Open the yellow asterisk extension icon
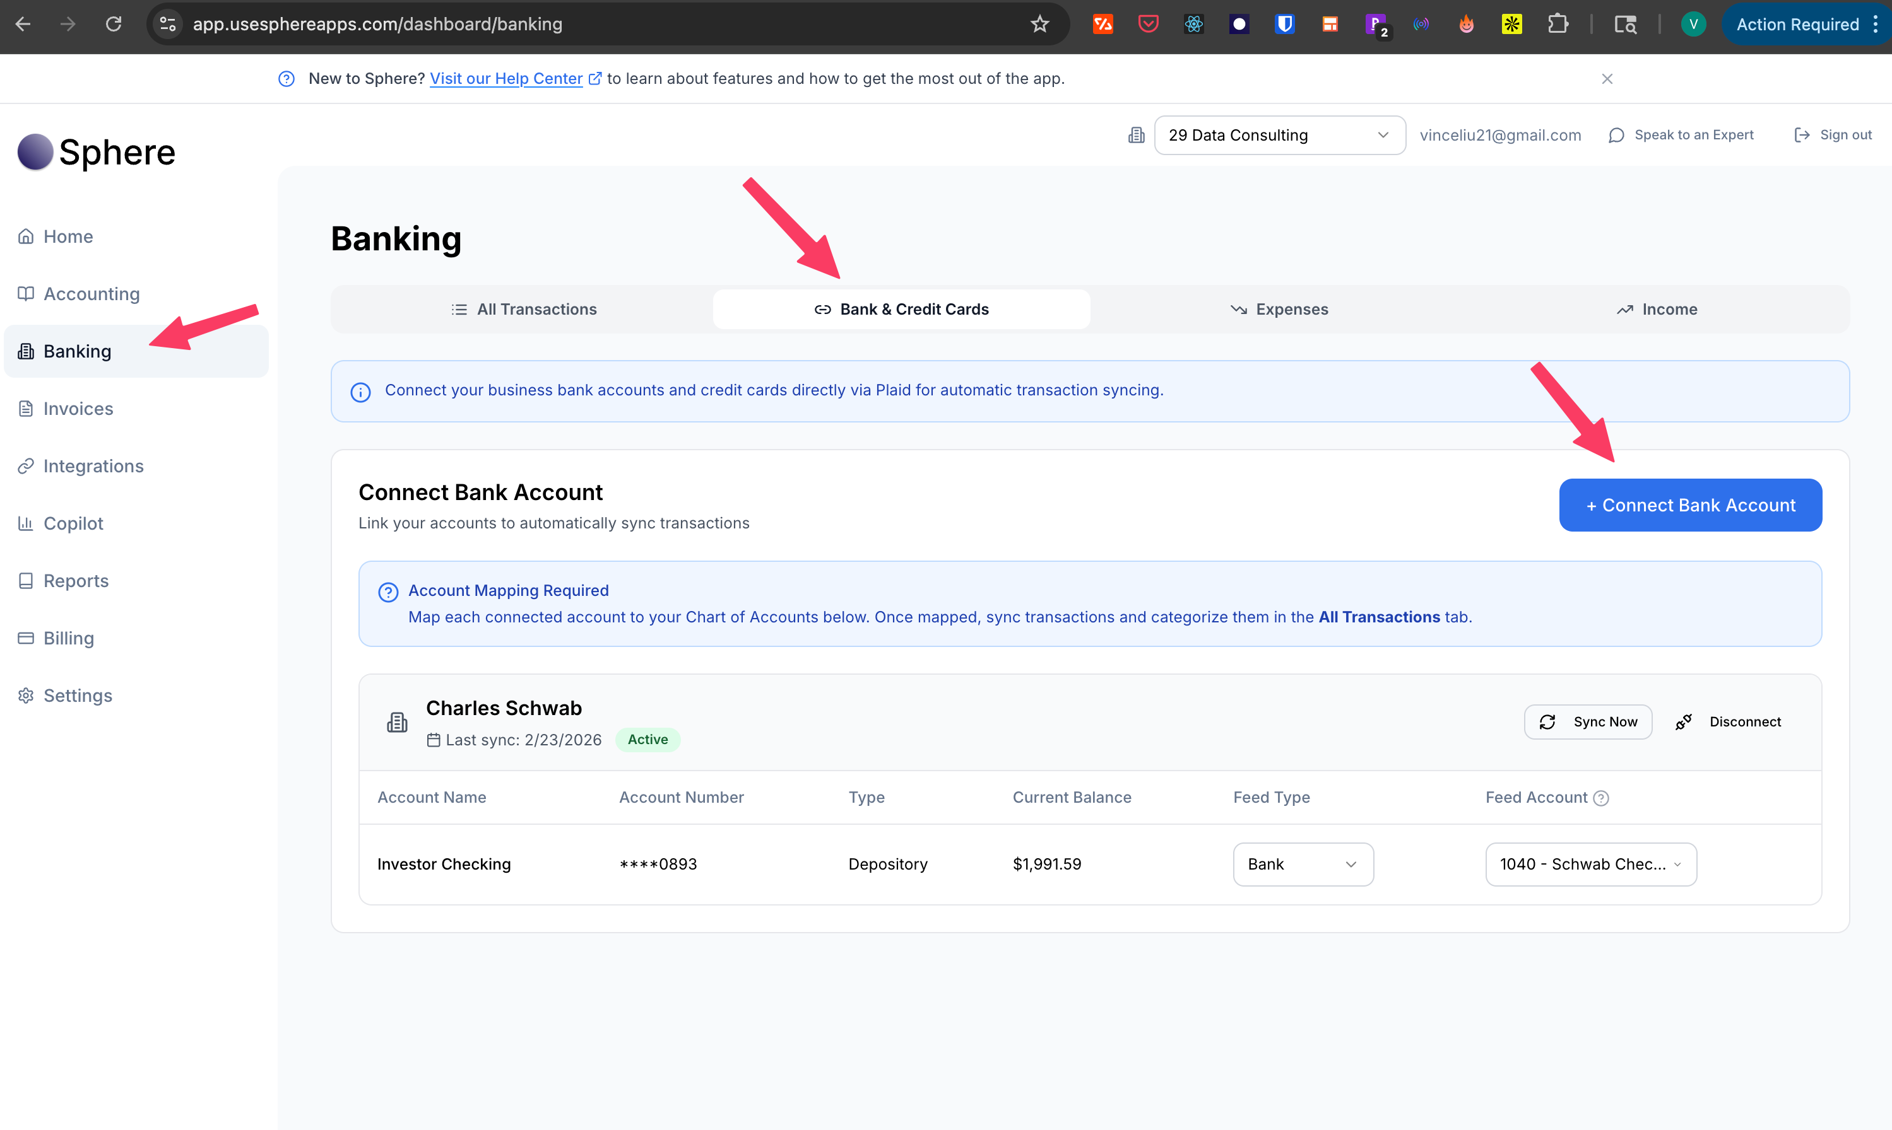 (1512, 25)
